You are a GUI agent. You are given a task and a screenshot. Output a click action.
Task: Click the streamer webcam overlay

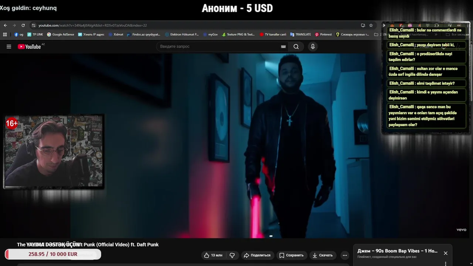click(54, 152)
